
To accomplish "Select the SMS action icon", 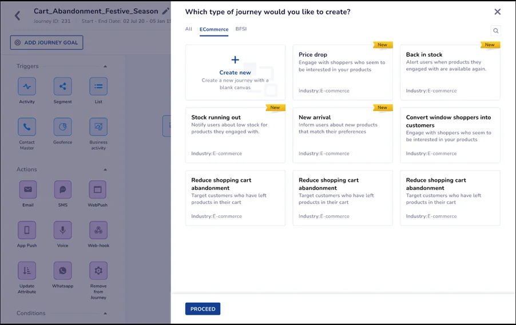I will (x=62, y=189).
